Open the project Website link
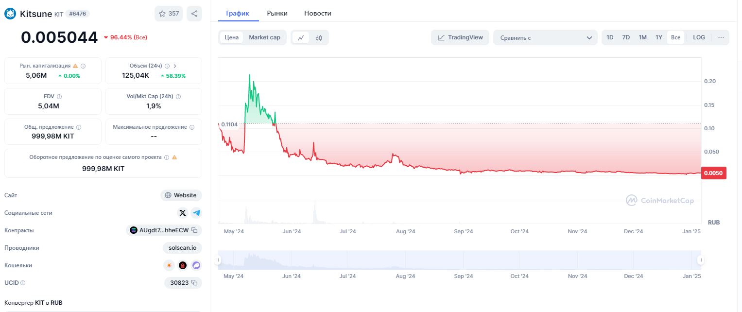This screenshot has width=742, height=312. click(x=181, y=195)
